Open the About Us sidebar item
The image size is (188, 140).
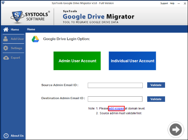pos(17,136)
